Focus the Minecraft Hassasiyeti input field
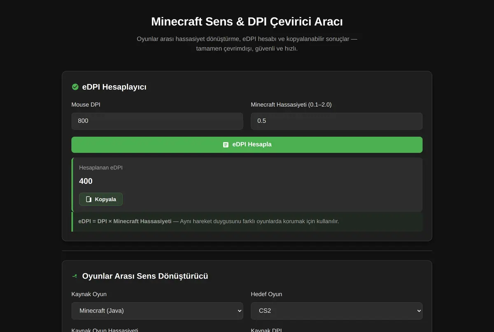 point(337,121)
